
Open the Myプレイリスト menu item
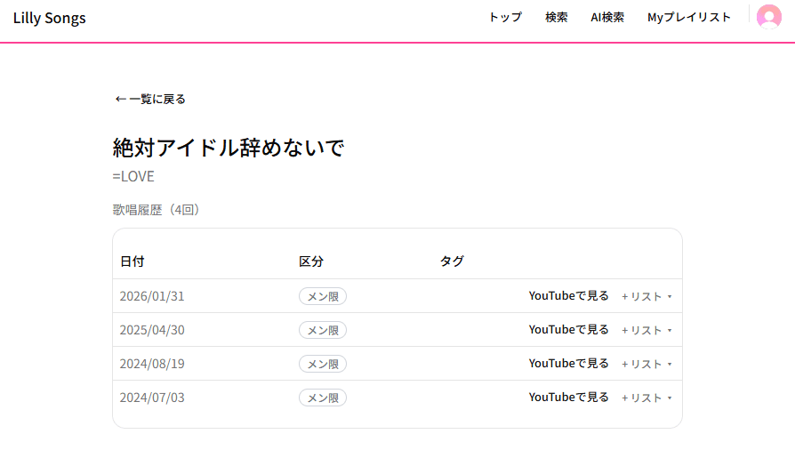[x=689, y=17]
